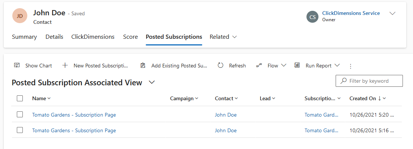Viewport: 413px width, 149px height.
Task: Click the CS owner avatar
Action: pyautogui.click(x=313, y=17)
